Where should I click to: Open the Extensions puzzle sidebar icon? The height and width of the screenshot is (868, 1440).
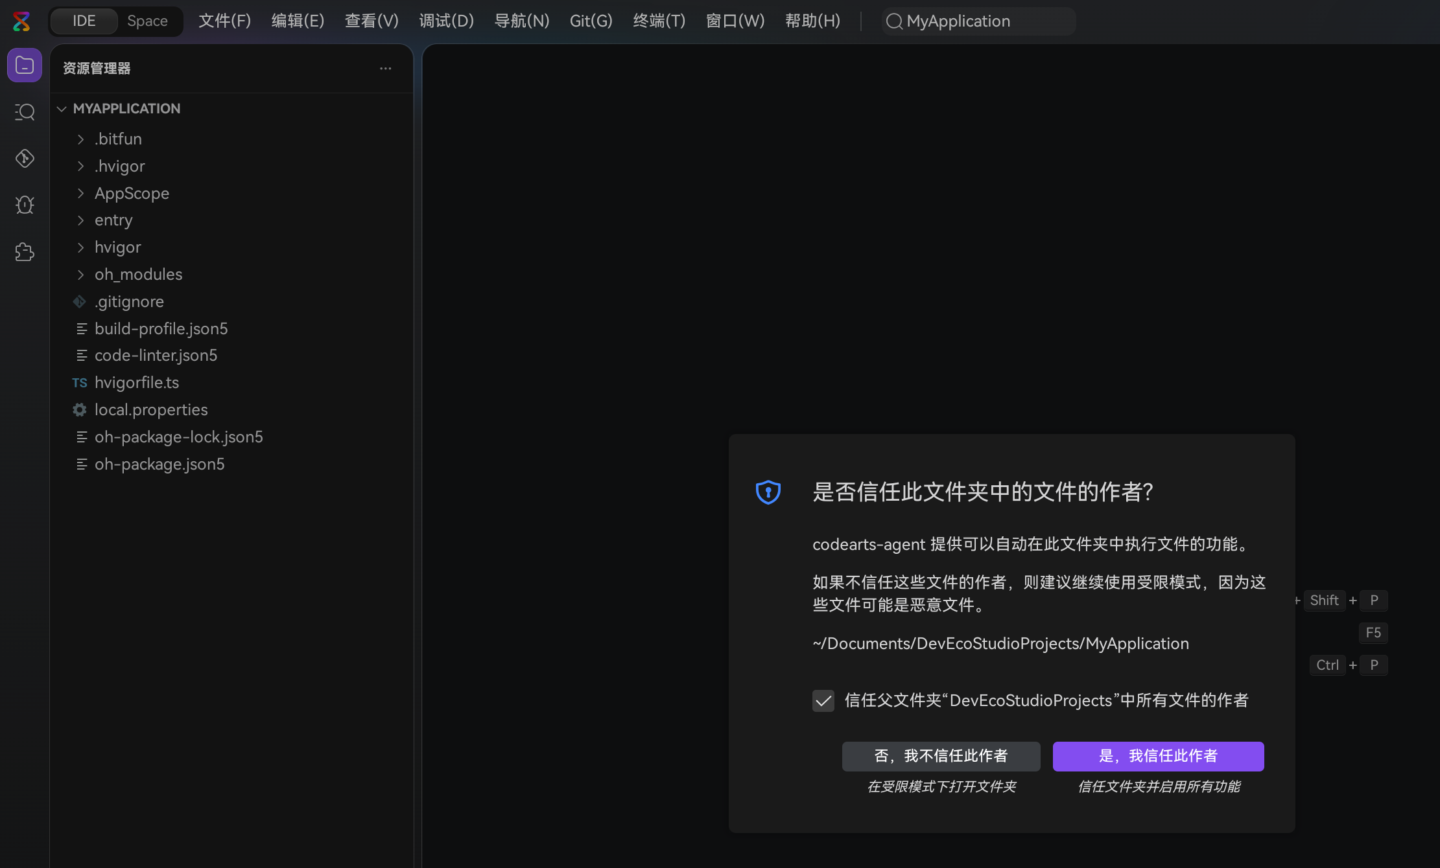(25, 252)
